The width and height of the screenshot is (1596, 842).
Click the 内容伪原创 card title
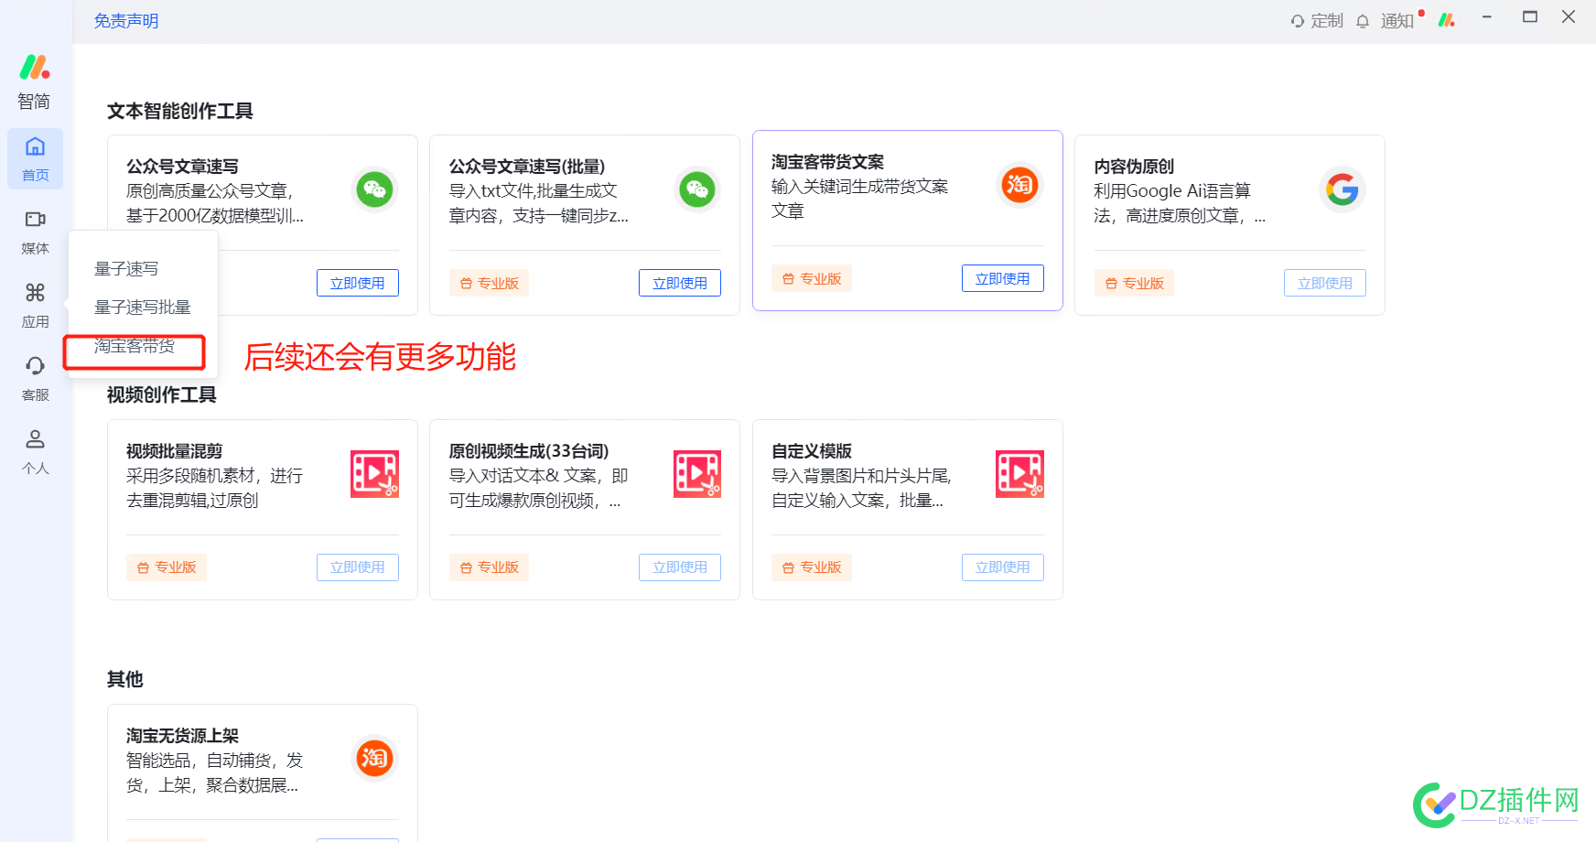click(1134, 167)
